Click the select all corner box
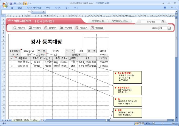This screenshot has height=126, width=179. click(3, 16)
